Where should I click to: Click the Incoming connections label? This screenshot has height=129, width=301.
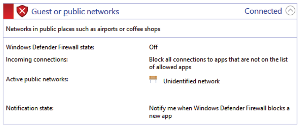pos(37,59)
